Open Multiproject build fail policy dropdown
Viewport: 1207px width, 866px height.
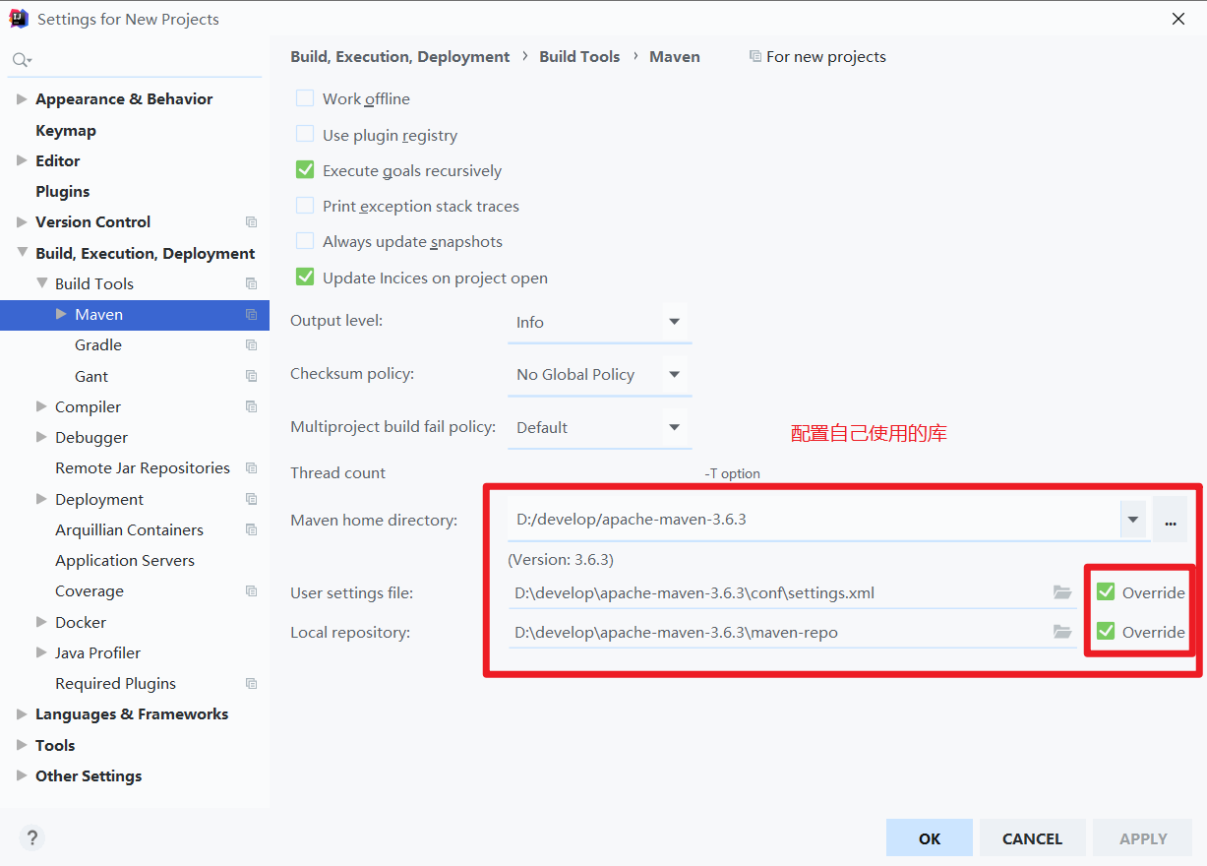[599, 427]
